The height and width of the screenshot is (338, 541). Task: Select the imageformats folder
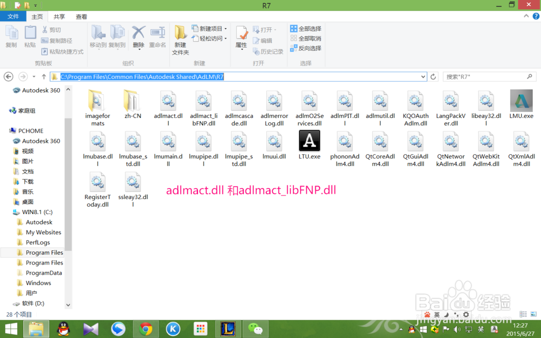[97, 108]
